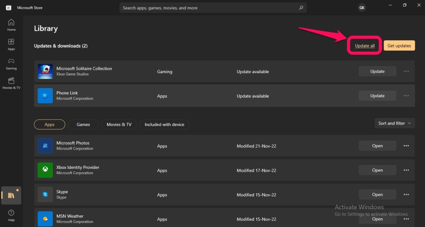Click the Phone Link app icon
The height and width of the screenshot is (227, 425).
45,96
